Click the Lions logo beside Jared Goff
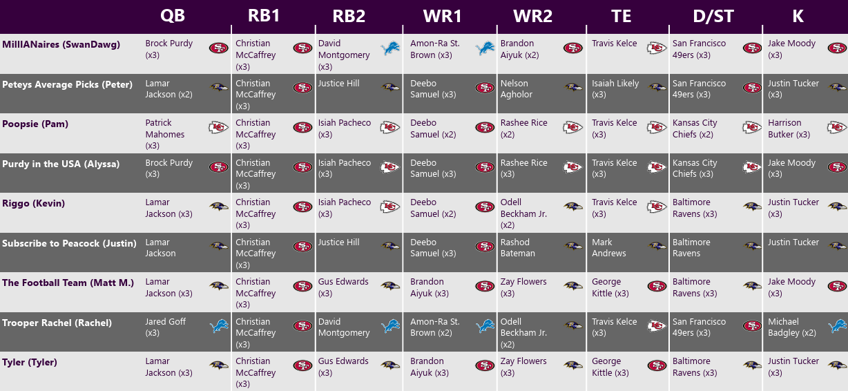848x391 pixels. pyautogui.click(x=219, y=326)
